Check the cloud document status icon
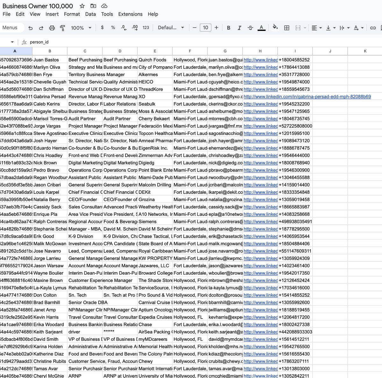Viewport: 382px width, 378px height. 104,6
